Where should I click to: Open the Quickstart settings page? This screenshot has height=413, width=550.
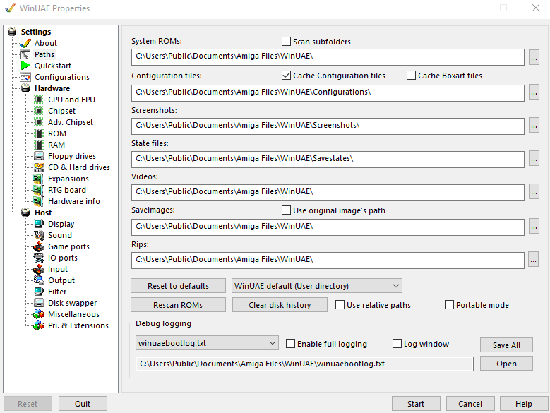click(53, 66)
